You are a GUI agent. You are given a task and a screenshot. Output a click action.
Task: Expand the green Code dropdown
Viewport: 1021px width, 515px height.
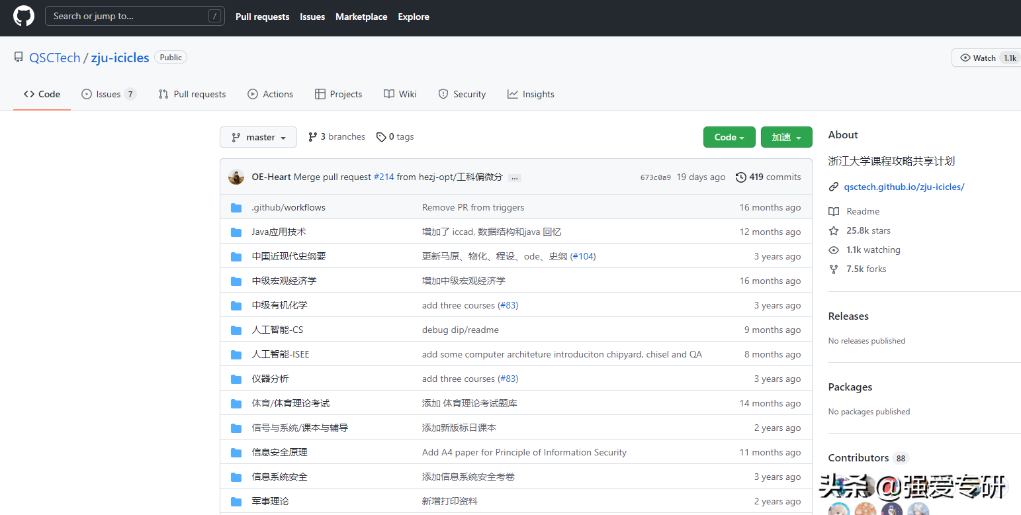click(x=729, y=138)
